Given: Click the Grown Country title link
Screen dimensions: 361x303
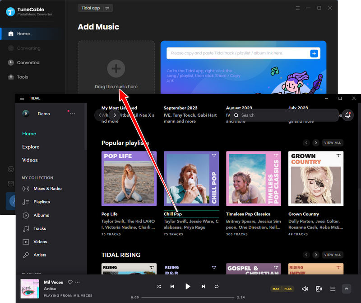Looking at the screenshot, I should 304,214.
